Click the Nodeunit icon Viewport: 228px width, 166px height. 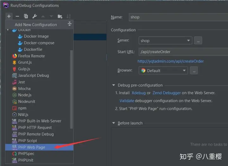pyautogui.click(x=14, y=101)
